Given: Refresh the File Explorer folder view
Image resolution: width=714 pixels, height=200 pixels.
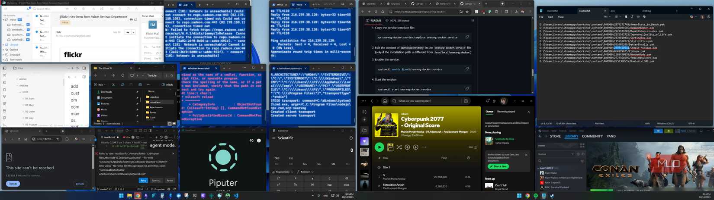Looking at the screenshot, I should 122,75.
